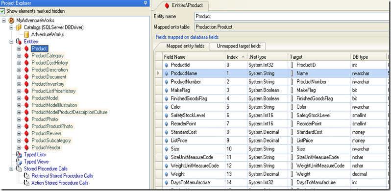Click the Entity name input field

click(292, 17)
